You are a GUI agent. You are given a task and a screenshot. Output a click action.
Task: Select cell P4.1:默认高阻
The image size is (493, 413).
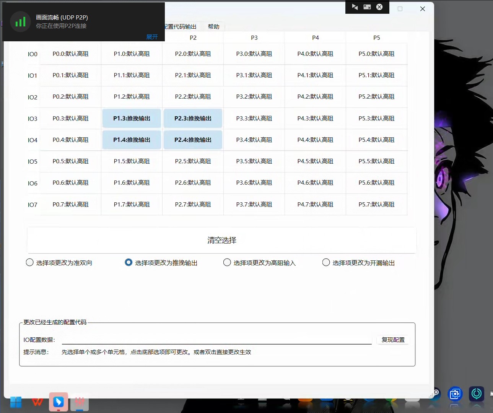click(315, 75)
